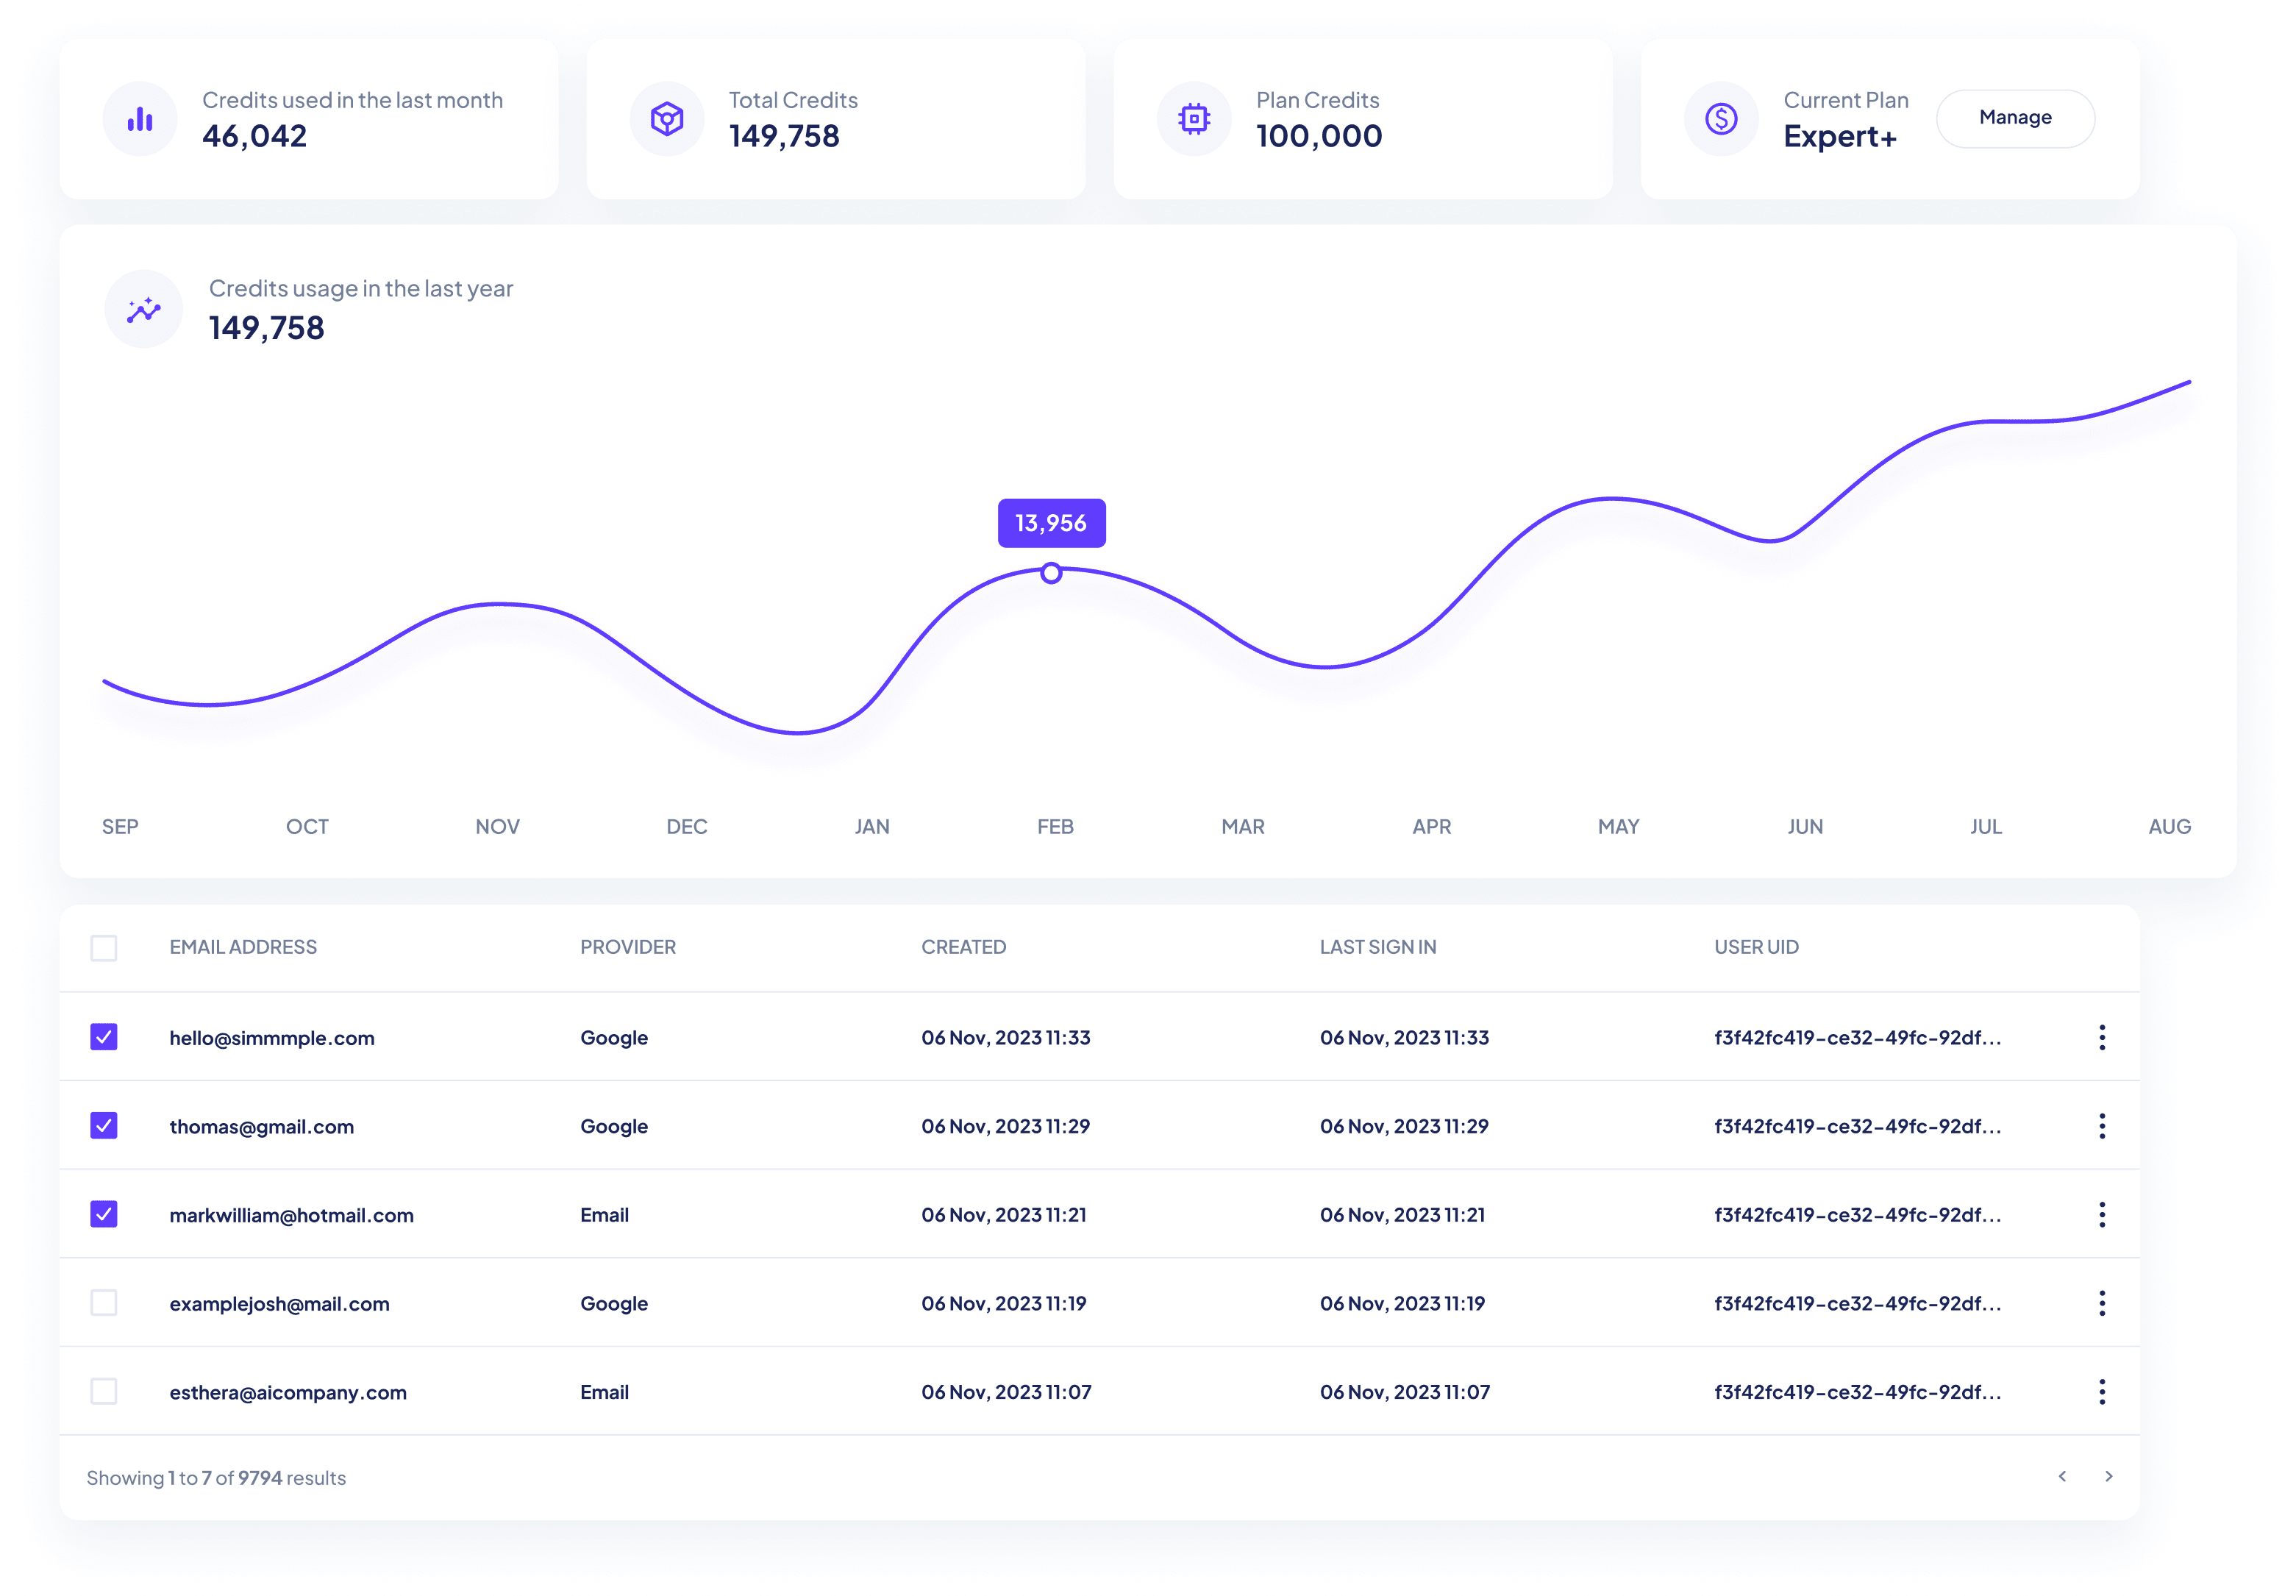Open actions menu for examplejosh@mail.com row

click(x=2102, y=1303)
